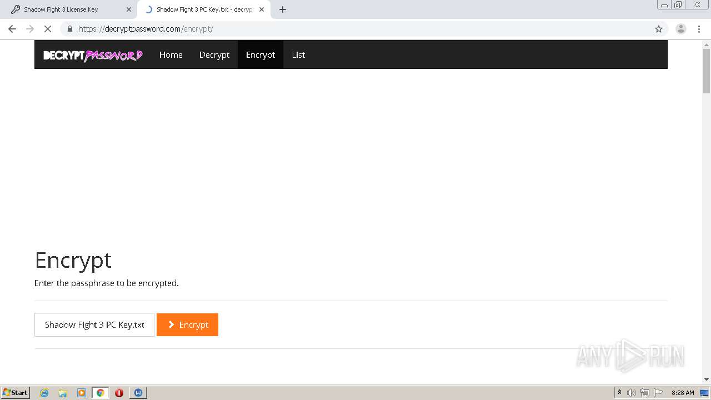Screen dimensions: 711x400
Task: Open a new tab with the plus icon
Action: pyautogui.click(x=283, y=9)
